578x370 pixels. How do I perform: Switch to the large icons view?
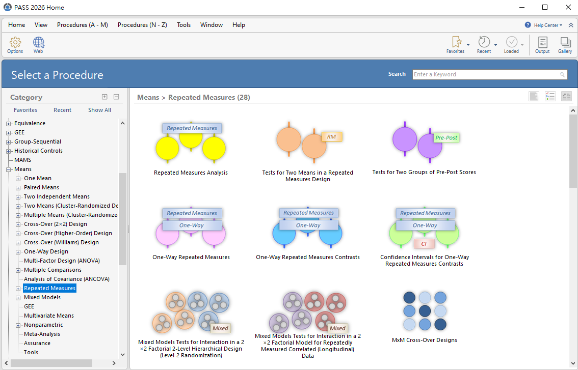[x=566, y=97]
